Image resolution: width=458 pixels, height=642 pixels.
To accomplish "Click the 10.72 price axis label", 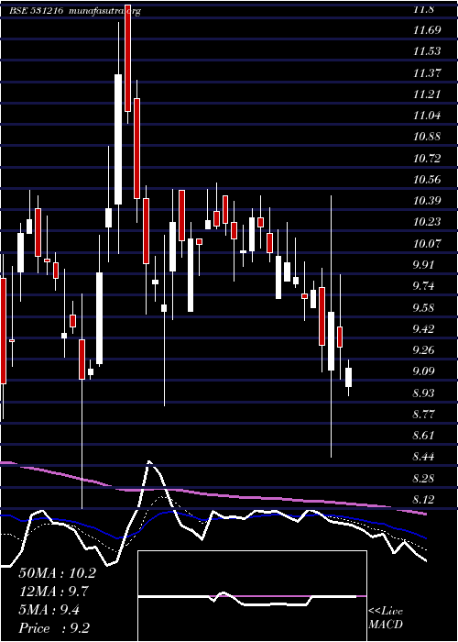I will coord(427,158).
